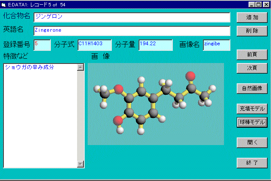Viewport: 271px width, 181px height.
Task: Go to previous record with 前頁
Action: pos(252,55)
